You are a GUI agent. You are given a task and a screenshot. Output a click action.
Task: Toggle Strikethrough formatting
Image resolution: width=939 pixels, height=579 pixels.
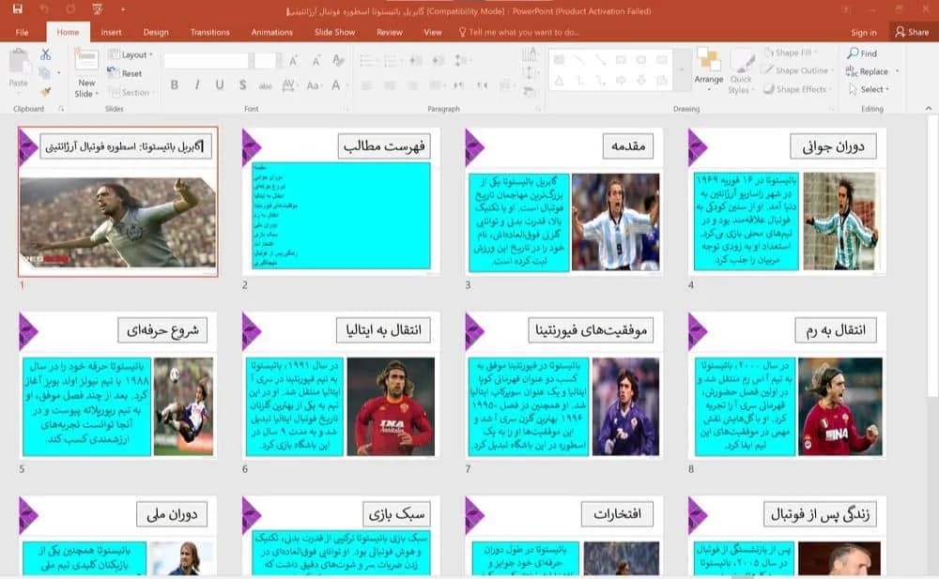click(x=266, y=85)
